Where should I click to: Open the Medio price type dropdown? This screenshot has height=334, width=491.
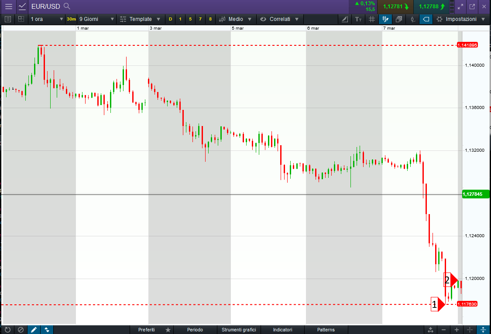coord(235,19)
